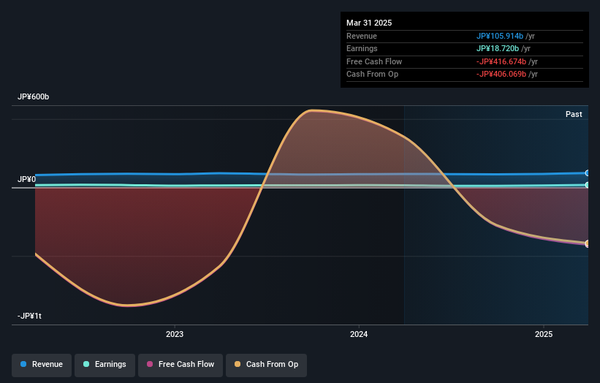Click the JP¥18.720b earnings value
The height and width of the screenshot is (383, 600).
click(x=498, y=48)
